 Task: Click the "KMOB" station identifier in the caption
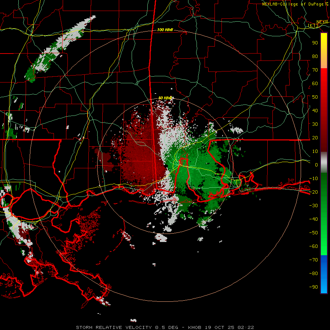coord(195,327)
